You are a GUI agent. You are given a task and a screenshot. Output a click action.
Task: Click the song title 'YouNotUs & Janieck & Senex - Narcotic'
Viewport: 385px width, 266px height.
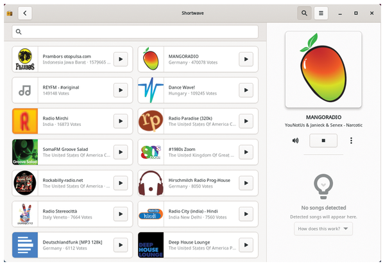click(323, 125)
